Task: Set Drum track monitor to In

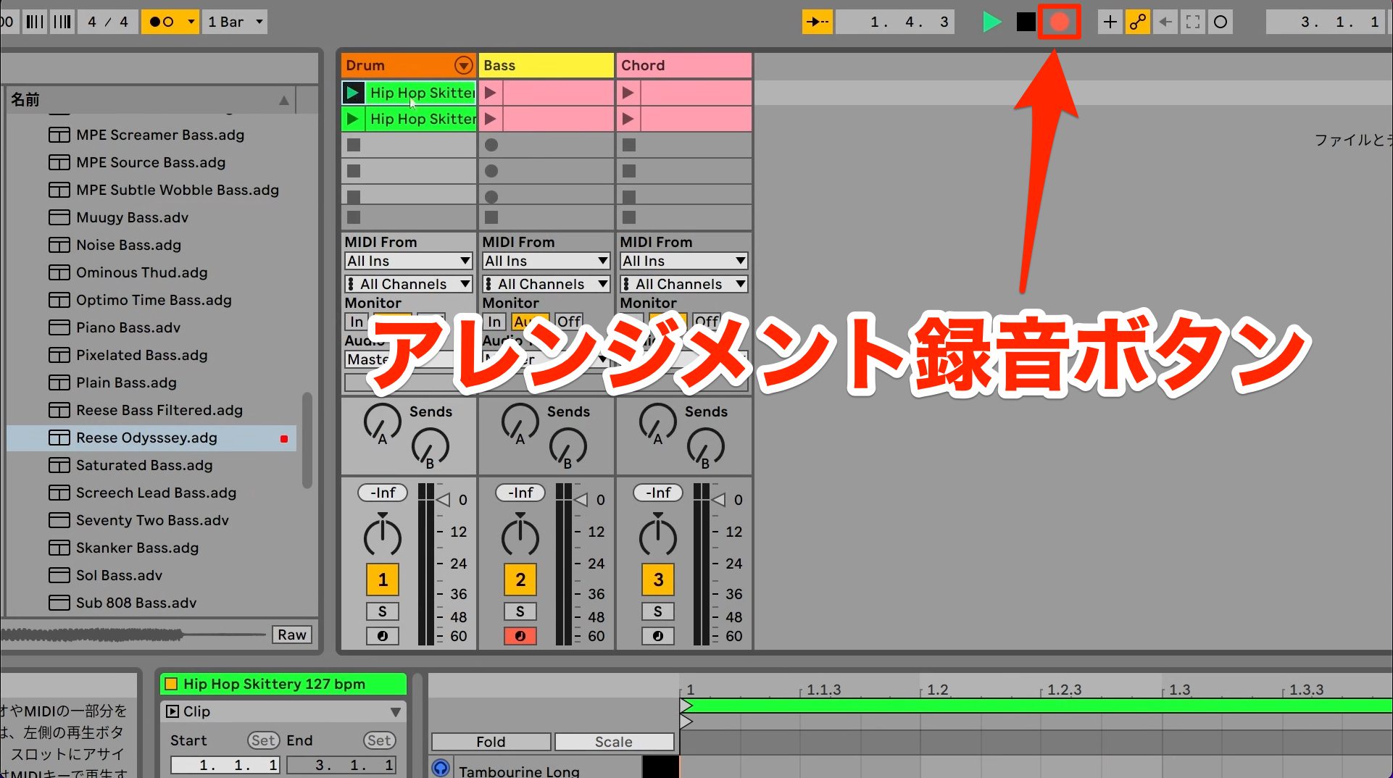Action: coord(357,322)
